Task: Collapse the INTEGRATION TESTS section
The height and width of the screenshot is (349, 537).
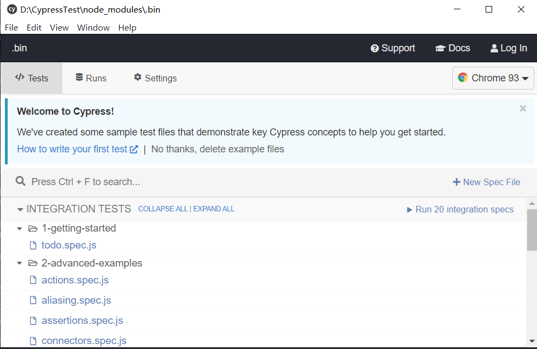Action: click(20, 209)
